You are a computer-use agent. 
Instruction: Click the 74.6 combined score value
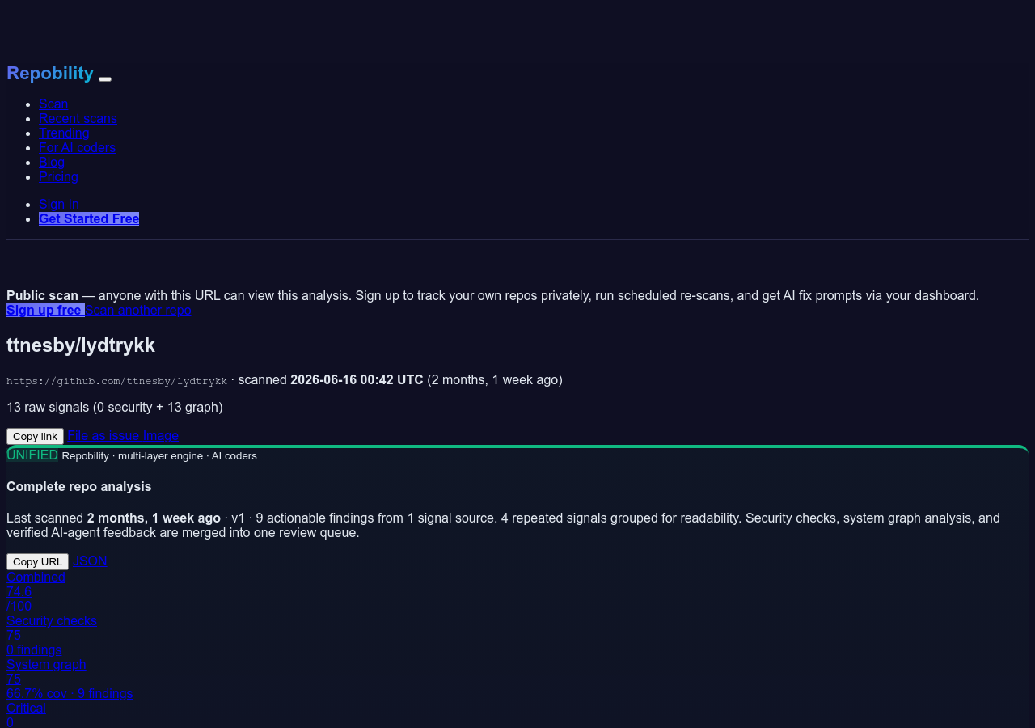(19, 591)
